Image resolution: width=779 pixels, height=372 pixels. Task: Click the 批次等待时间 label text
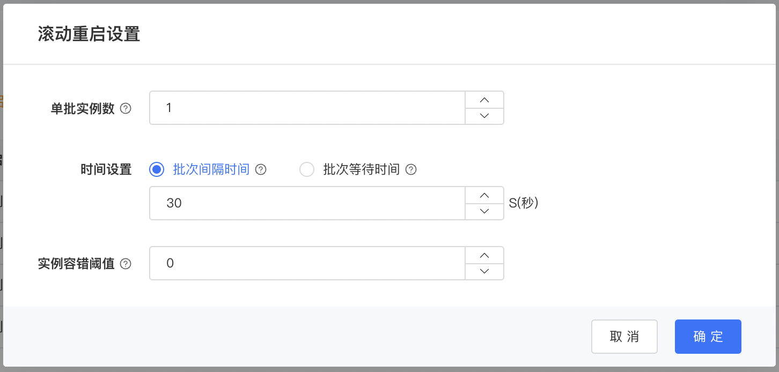361,170
